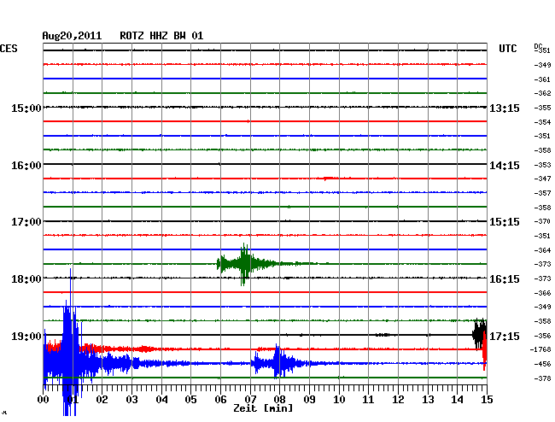Click minute 12 on the time axis
555x422 pixels.
398,399
